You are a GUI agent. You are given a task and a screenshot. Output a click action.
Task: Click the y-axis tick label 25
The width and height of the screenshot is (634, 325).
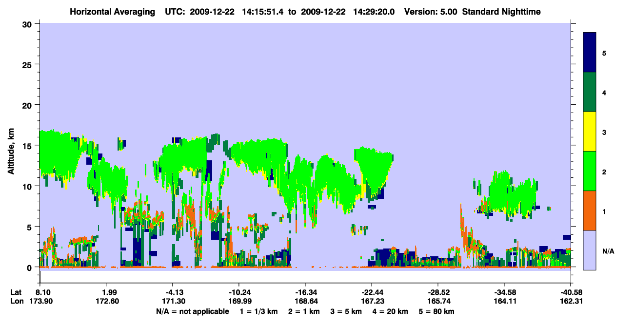coord(28,64)
